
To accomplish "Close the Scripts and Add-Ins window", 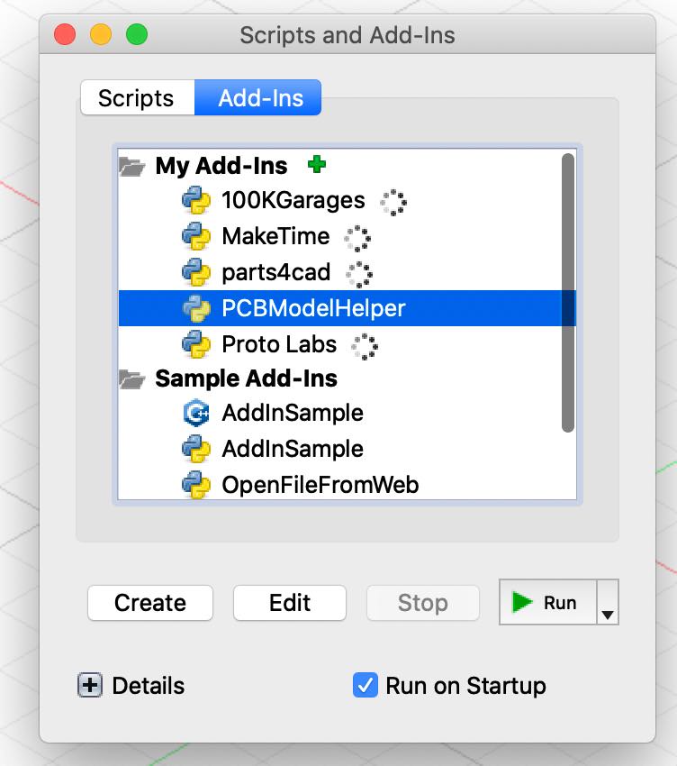I will pos(65,34).
